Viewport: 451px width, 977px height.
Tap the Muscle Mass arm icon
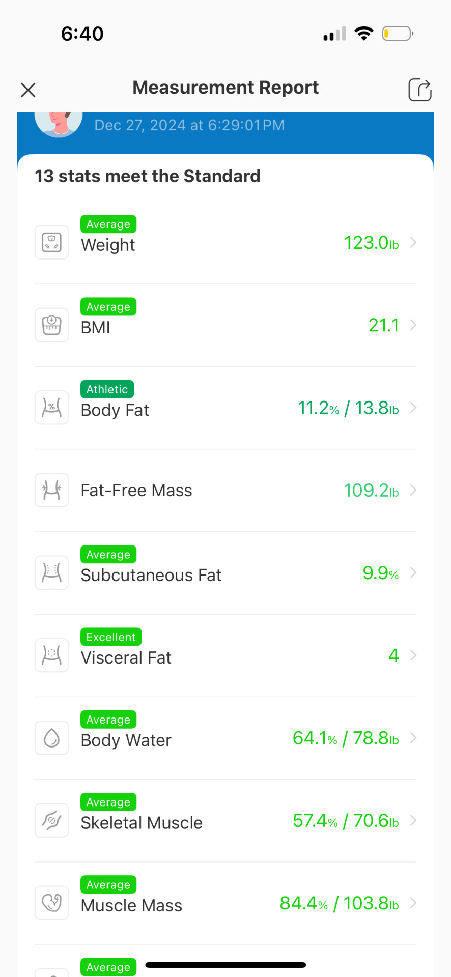[x=51, y=903]
